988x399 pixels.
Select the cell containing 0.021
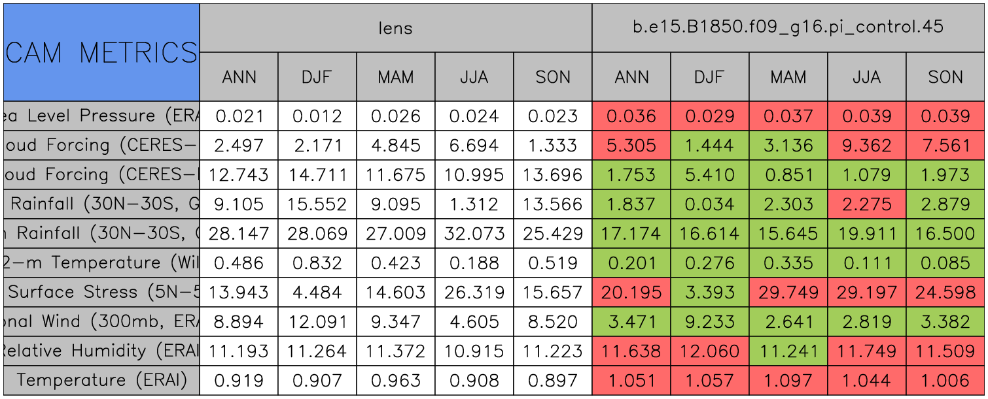pyautogui.click(x=238, y=116)
